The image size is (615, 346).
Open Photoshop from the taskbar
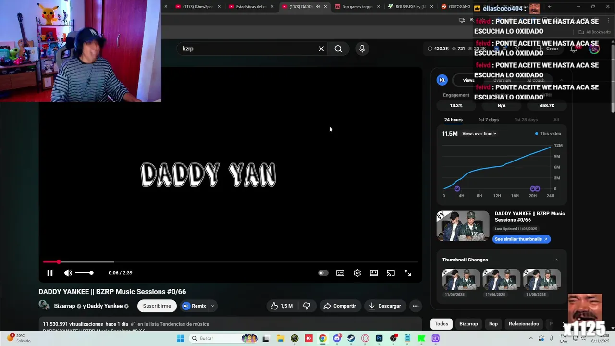pos(379,338)
